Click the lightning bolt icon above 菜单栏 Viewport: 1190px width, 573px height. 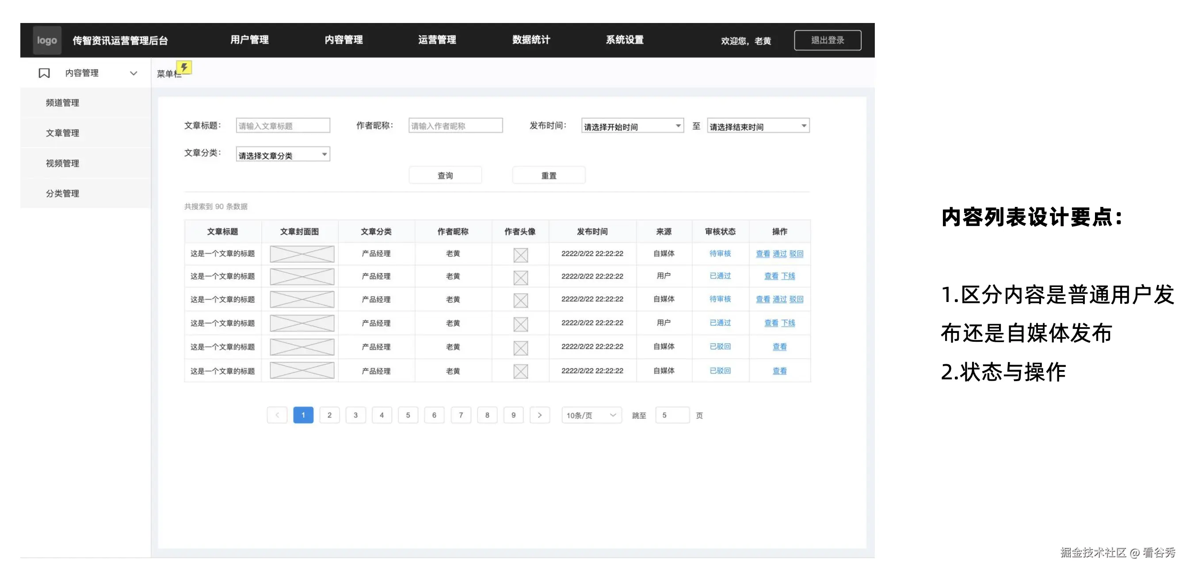pyautogui.click(x=184, y=68)
